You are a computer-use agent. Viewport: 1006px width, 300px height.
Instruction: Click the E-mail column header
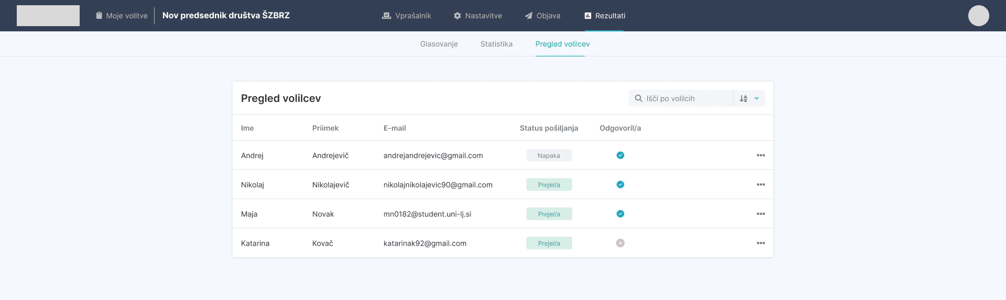(395, 128)
